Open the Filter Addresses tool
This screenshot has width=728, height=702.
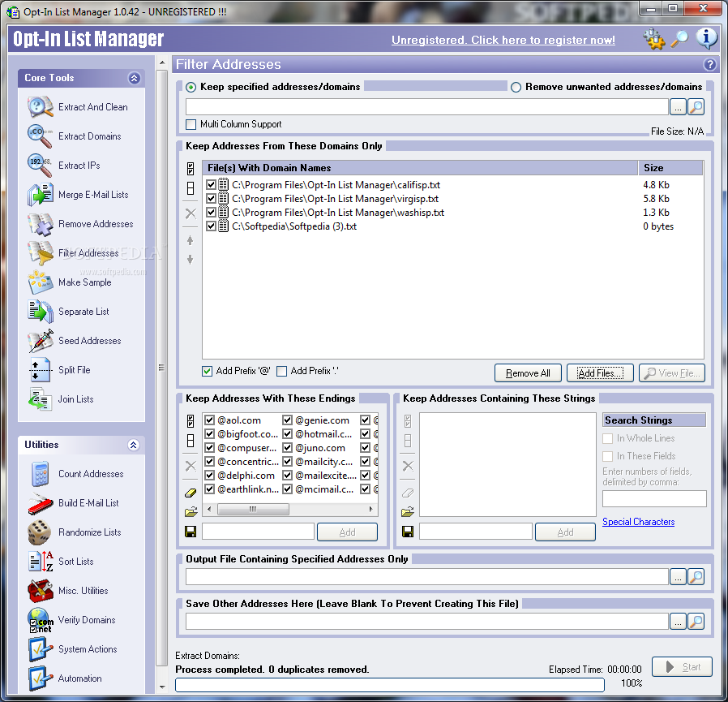(x=73, y=253)
